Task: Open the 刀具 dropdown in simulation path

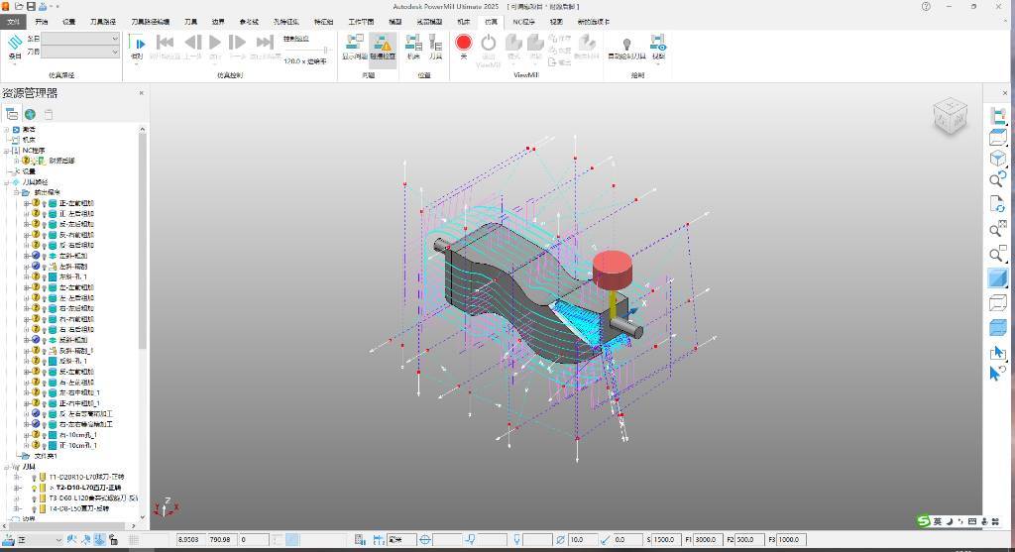Action: pyautogui.click(x=115, y=52)
